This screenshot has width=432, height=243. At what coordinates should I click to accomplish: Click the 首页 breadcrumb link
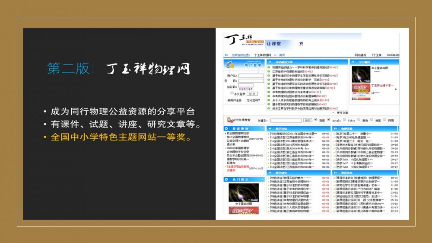[x=282, y=55]
